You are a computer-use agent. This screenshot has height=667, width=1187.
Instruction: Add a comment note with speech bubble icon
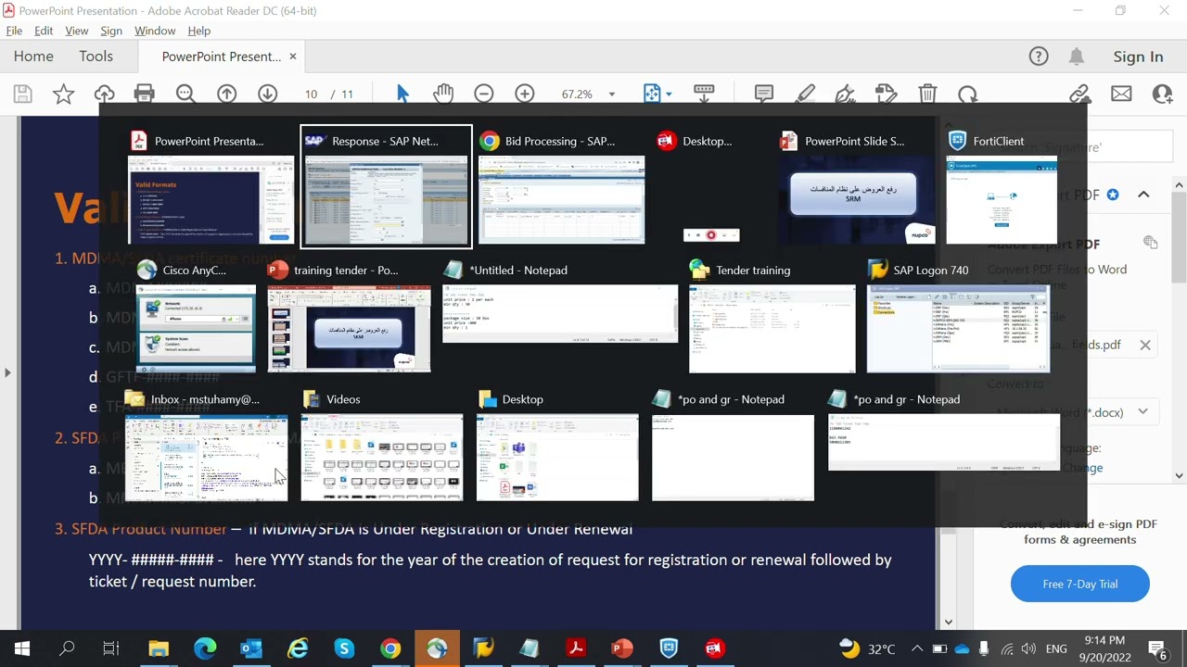764,94
